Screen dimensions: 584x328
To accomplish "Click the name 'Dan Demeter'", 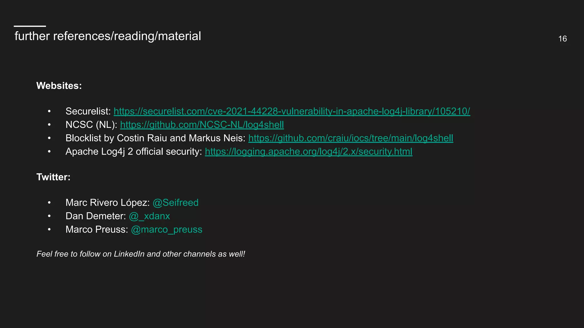I will pos(94,216).
